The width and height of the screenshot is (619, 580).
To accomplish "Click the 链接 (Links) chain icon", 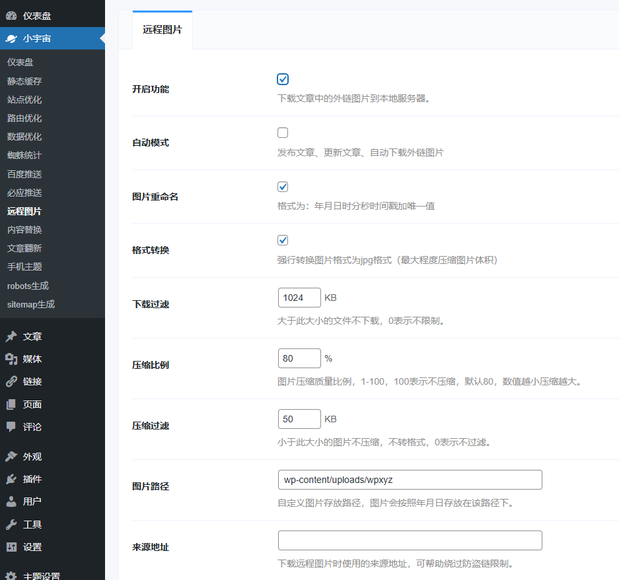I will click(11, 381).
